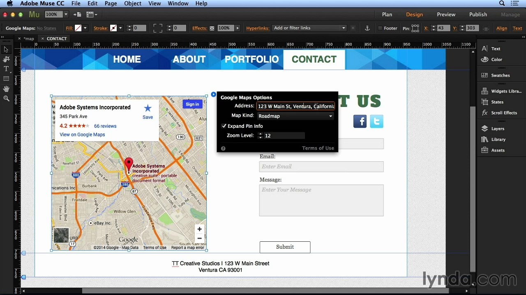Viewport: 526px width, 295px height.
Task: Open the Stroke color dropdown arrow
Action: (x=120, y=28)
